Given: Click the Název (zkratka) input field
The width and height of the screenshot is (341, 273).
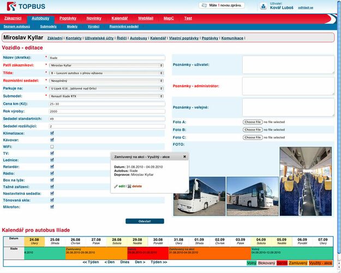Looking at the screenshot, I should (x=107, y=58).
